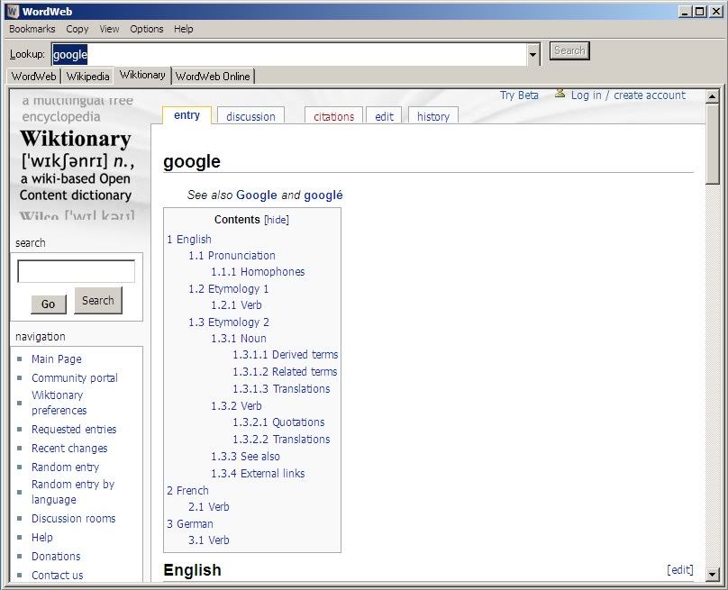Viewport: 728px width, 590px height.
Task: Open Community portal link
Action: coord(74,377)
